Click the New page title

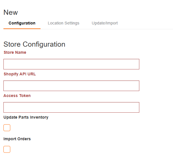[x=11, y=12]
